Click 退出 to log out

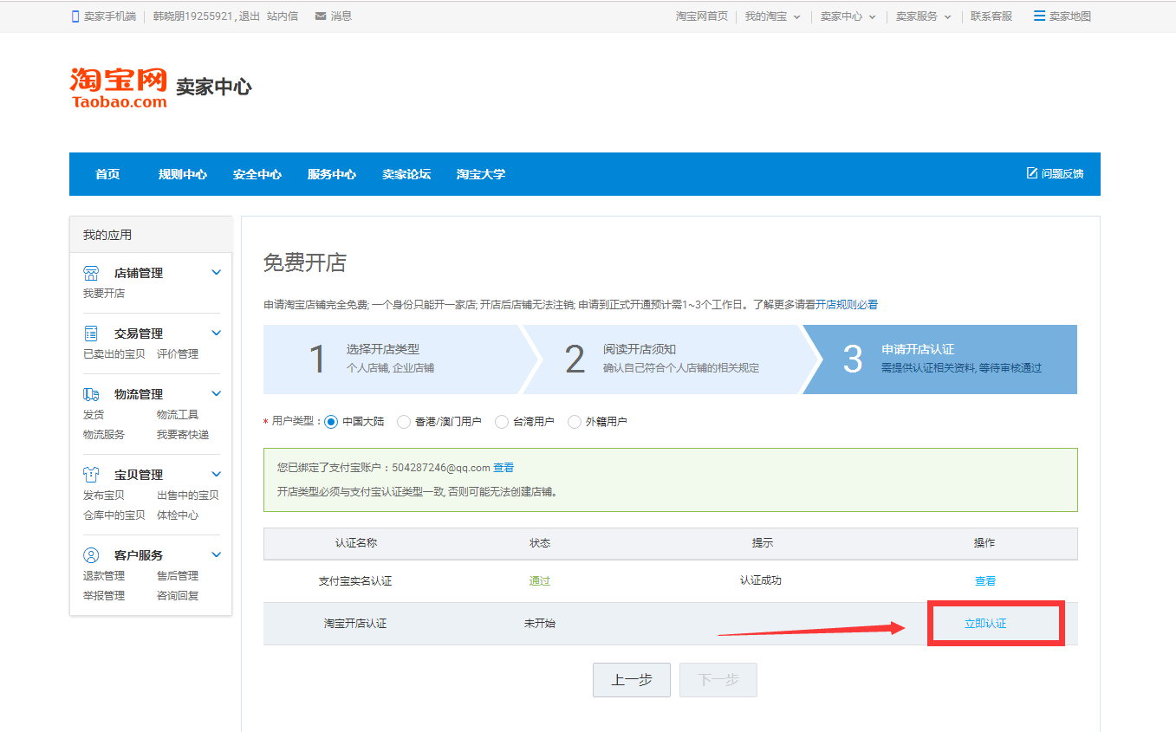(249, 16)
